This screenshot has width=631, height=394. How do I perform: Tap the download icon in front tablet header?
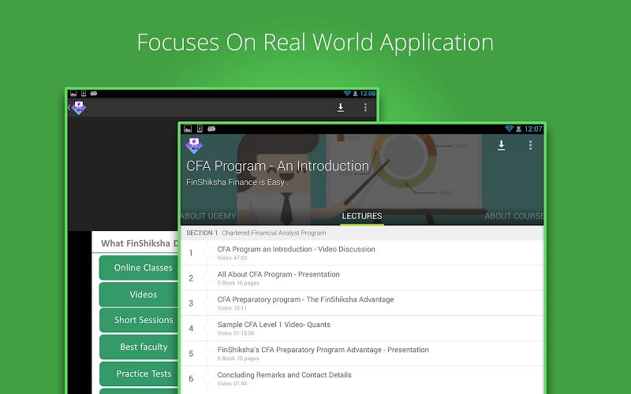(501, 146)
